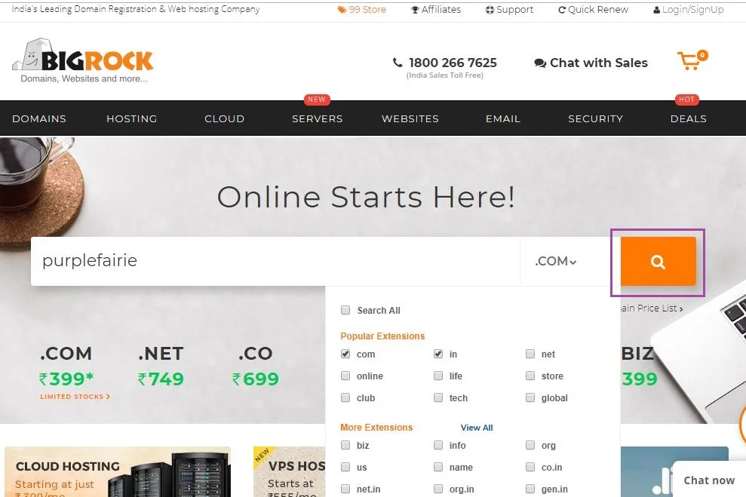Click View All extensions link
The image size is (746, 497).
click(x=477, y=428)
